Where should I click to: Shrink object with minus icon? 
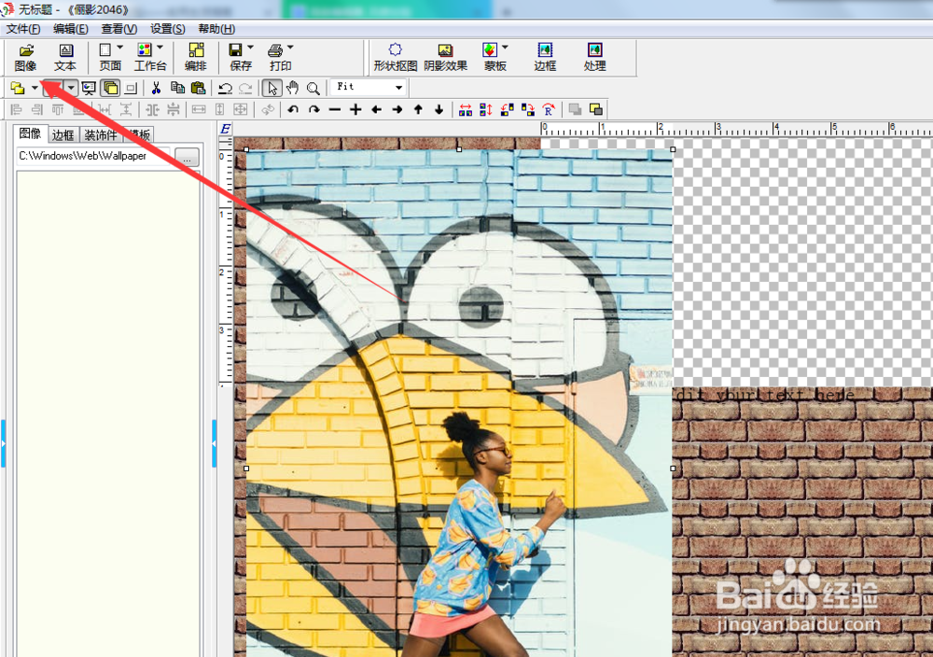(334, 109)
